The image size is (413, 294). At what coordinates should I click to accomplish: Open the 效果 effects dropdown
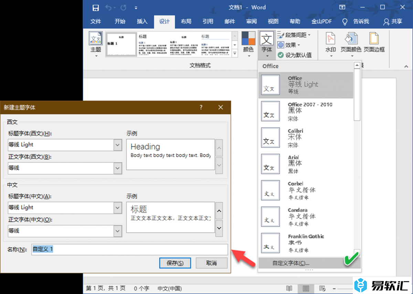289,45
